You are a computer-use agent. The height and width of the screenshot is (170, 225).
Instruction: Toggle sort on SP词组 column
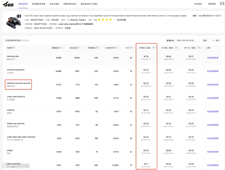click(x=178, y=48)
